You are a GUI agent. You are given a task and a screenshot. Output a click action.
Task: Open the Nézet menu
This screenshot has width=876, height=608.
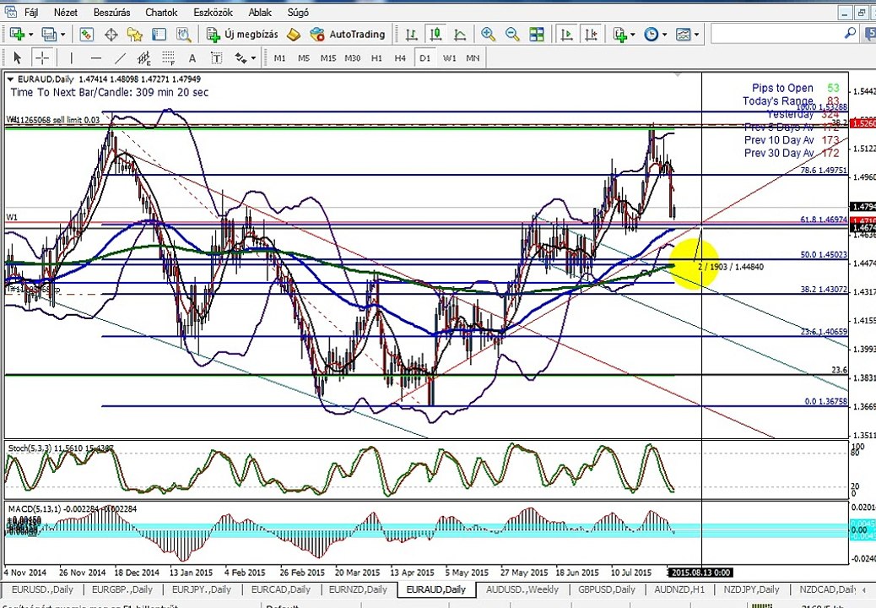point(66,12)
